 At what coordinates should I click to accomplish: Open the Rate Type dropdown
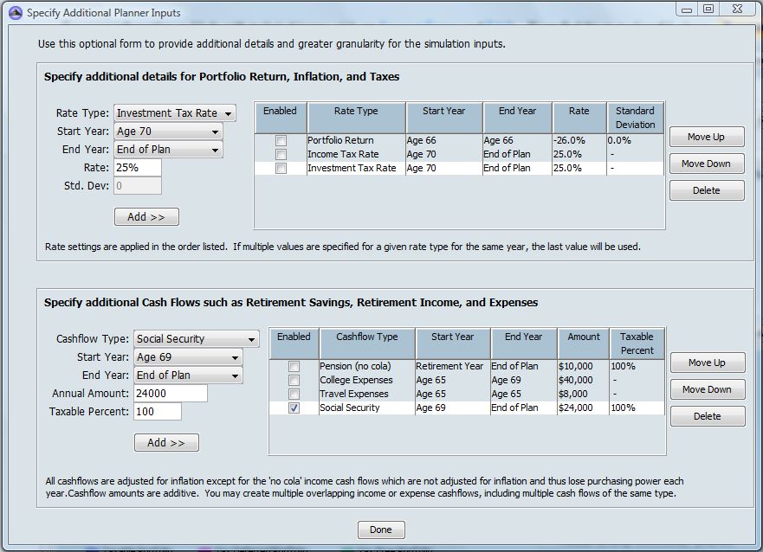pos(175,113)
